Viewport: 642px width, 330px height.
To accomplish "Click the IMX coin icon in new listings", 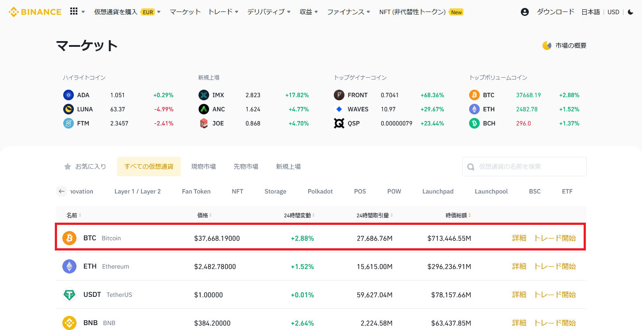I will coord(203,95).
